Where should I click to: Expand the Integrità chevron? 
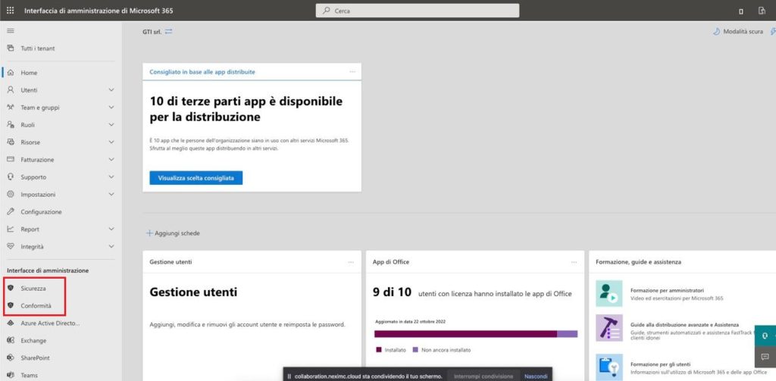[111, 246]
